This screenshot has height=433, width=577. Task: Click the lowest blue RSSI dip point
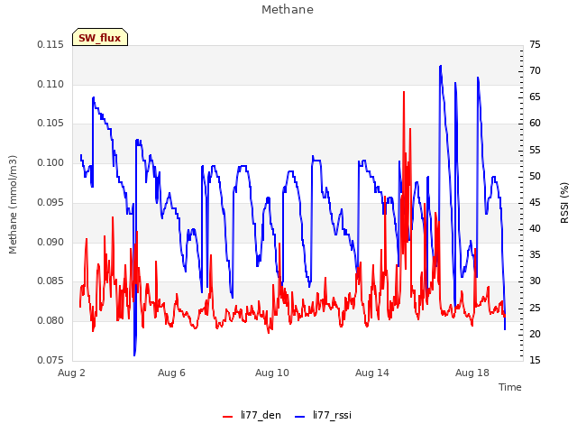coord(134,355)
